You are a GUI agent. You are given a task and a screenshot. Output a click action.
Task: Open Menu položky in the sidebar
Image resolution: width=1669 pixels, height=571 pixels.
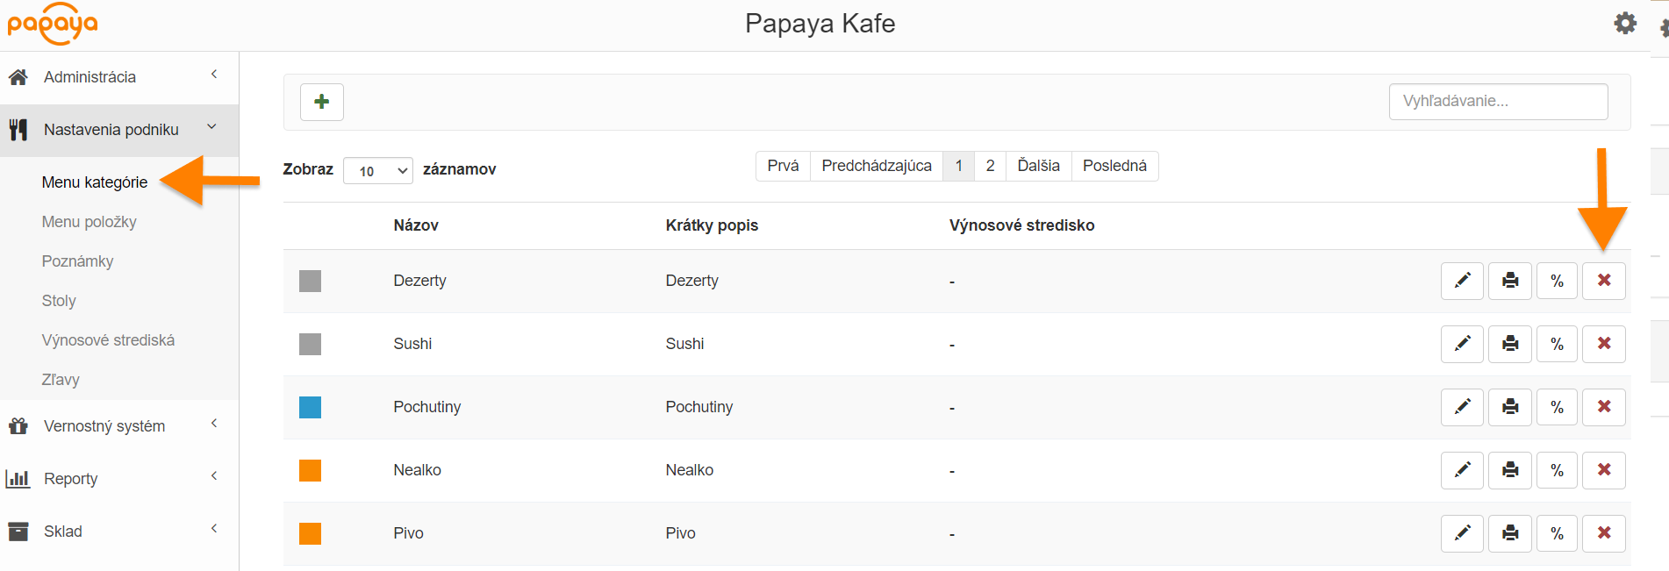(90, 222)
